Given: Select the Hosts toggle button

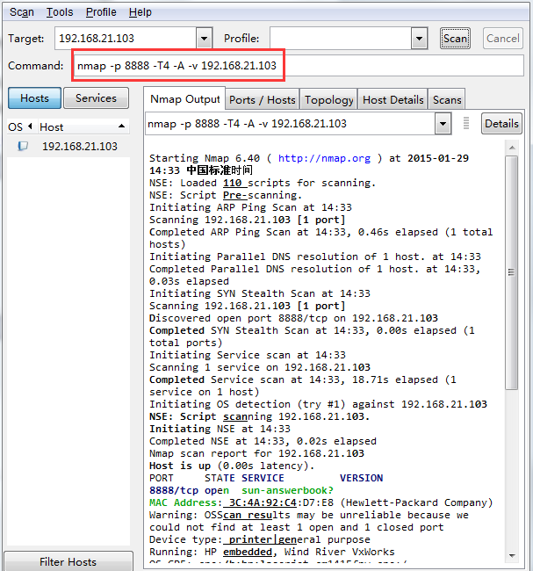Looking at the screenshot, I should tap(34, 98).
